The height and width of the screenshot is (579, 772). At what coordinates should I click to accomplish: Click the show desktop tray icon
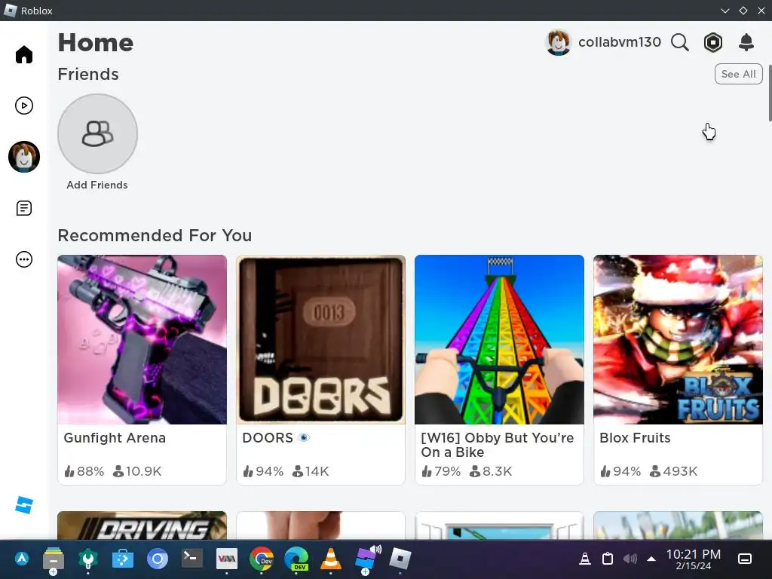click(745, 559)
